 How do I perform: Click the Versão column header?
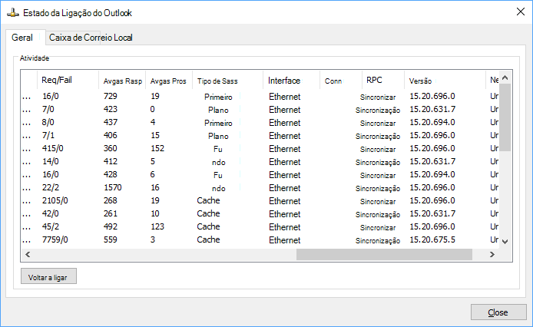point(445,81)
